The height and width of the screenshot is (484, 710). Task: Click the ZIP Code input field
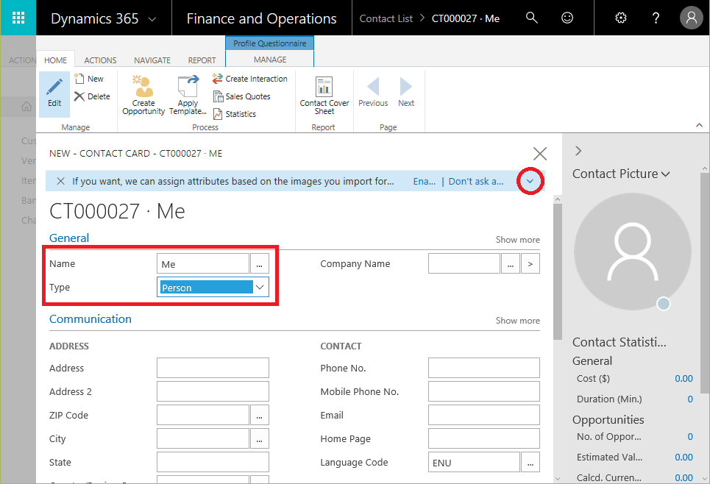[203, 415]
